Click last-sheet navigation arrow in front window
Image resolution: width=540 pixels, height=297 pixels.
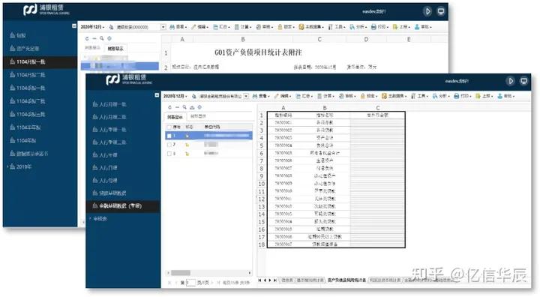tap(274, 280)
